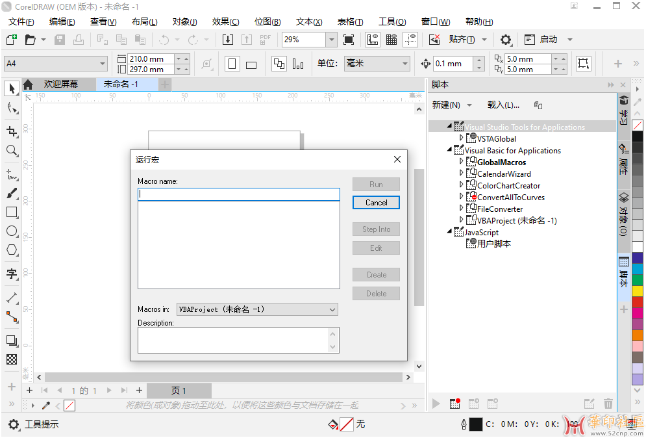The height and width of the screenshot is (438, 646).
Task: Select the 页 1 page tab
Action: pyautogui.click(x=179, y=391)
